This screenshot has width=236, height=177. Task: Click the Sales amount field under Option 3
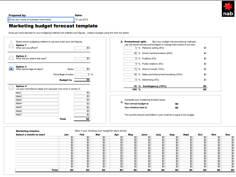pyautogui.click(x=82, y=69)
